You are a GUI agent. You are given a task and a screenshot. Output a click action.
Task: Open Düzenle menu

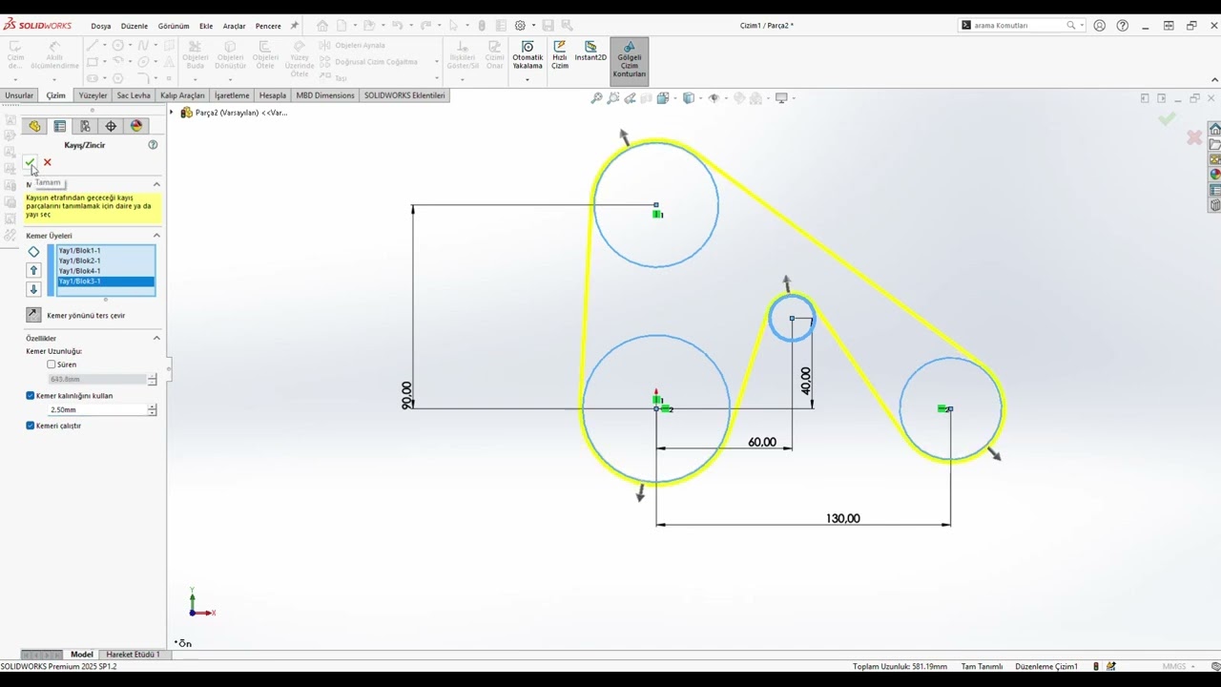[x=135, y=26]
